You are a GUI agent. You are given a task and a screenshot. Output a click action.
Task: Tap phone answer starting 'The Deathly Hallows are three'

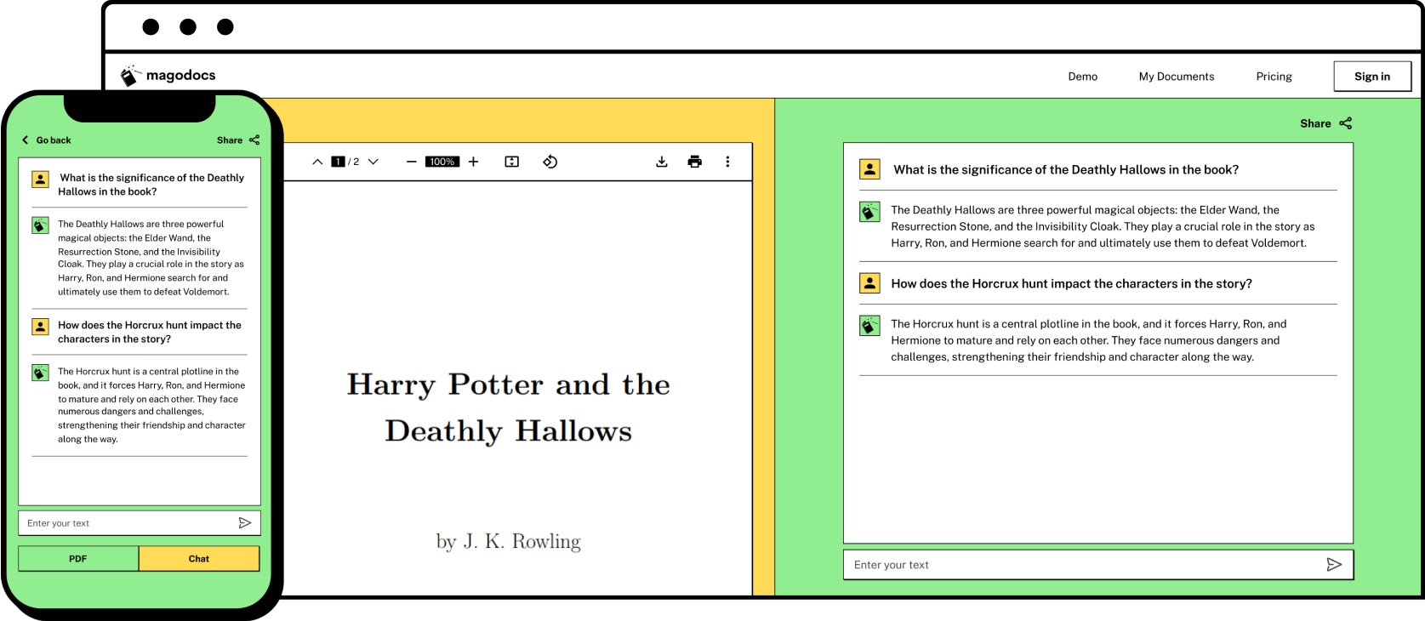[x=151, y=258]
